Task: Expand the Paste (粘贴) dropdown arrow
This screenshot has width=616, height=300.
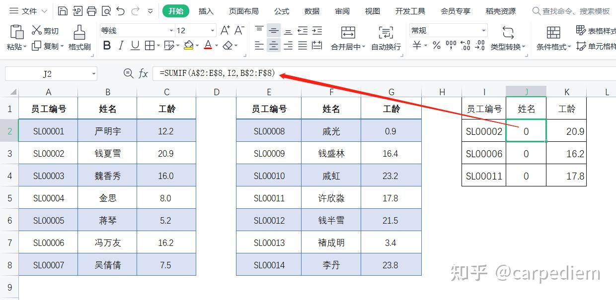Action: coord(25,47)
